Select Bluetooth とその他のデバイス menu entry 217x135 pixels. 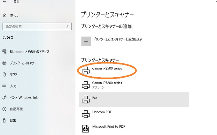(30, 51)
